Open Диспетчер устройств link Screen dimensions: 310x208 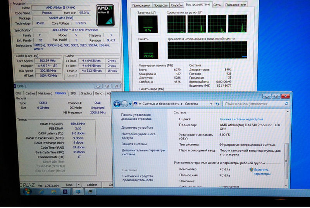[137, 127]
